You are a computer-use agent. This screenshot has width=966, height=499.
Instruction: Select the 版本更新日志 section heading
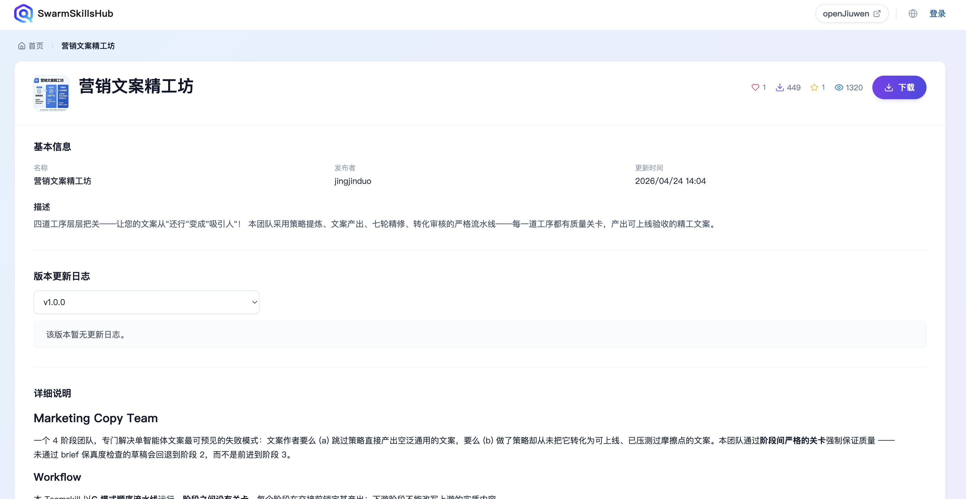click(x=62, y=276)
